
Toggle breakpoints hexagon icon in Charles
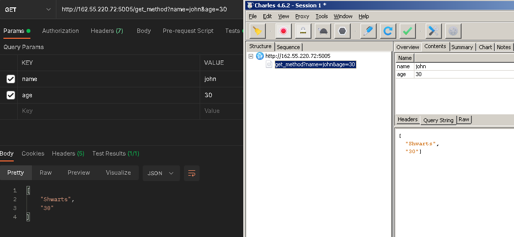click(x=342, y=31)
